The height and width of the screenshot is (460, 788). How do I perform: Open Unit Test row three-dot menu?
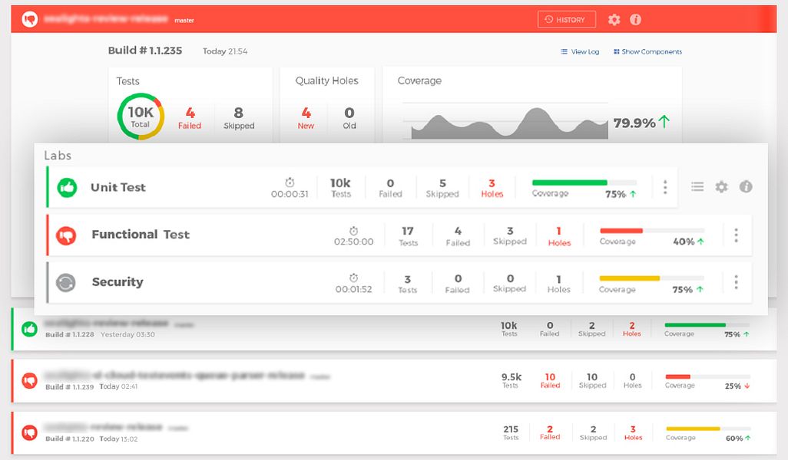tap(665, 187)
